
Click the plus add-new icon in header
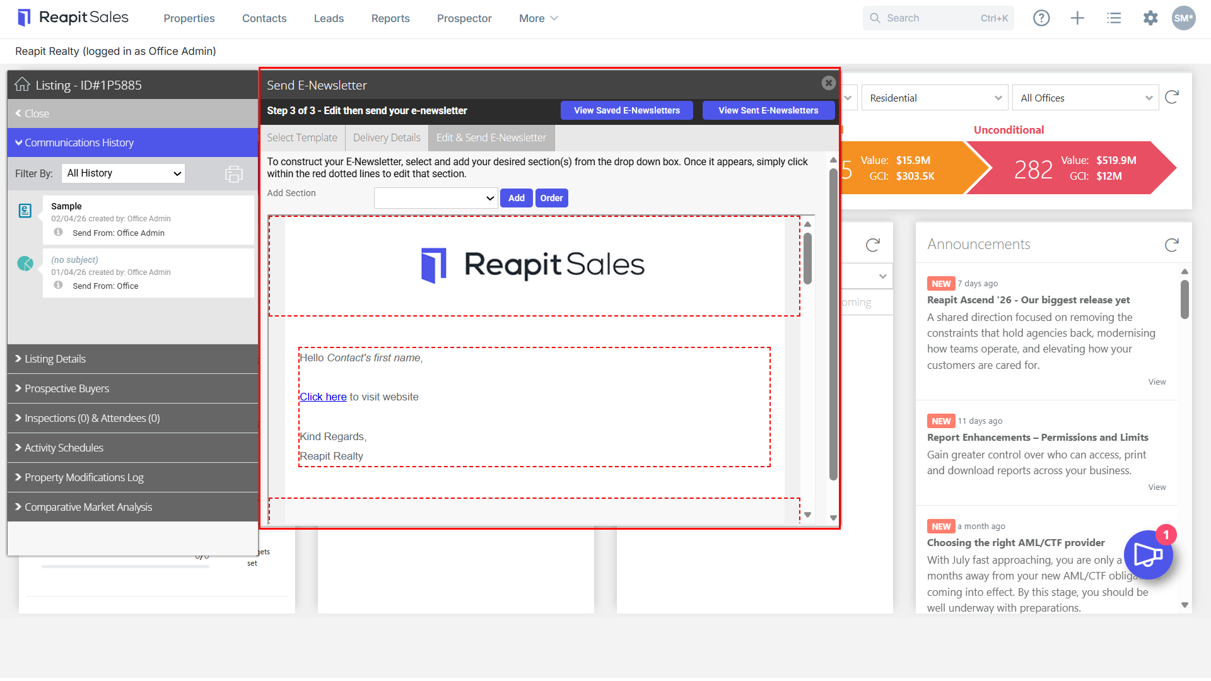(1077, 18)
